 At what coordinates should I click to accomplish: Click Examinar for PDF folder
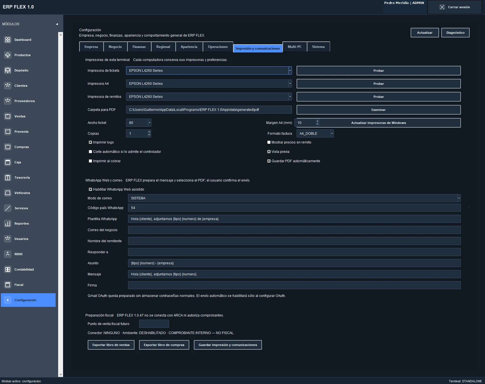379,110
